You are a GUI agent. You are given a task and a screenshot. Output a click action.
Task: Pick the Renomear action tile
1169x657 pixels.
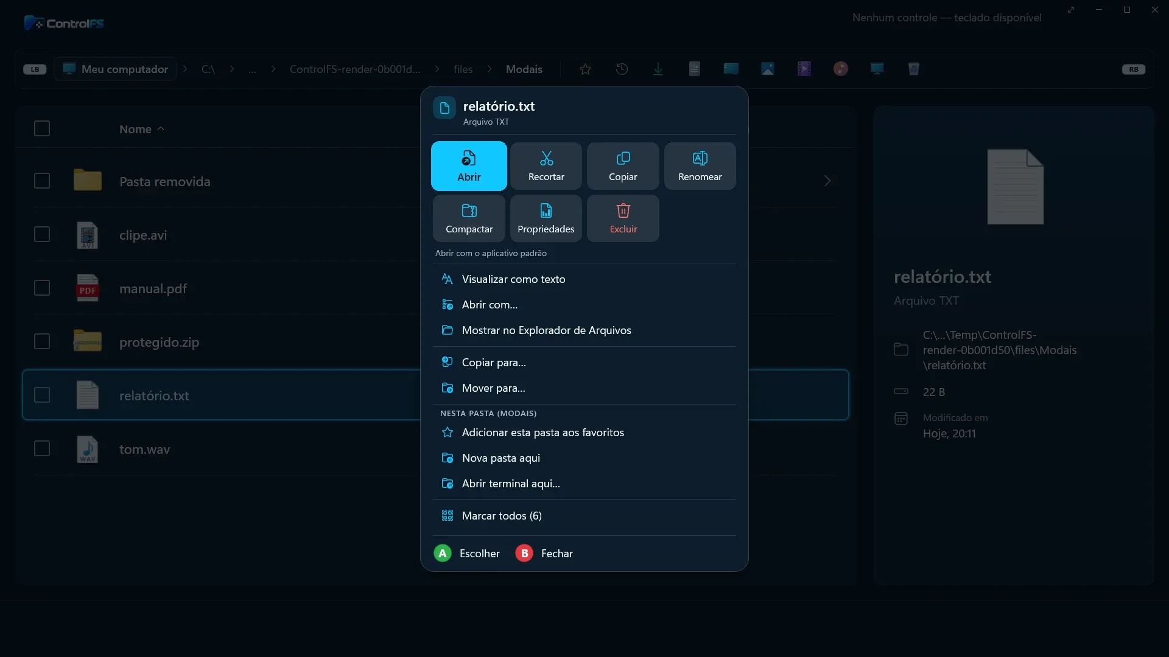[700, 166]
